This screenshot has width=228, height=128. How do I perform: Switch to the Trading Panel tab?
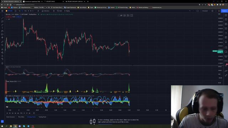[42, 117]
